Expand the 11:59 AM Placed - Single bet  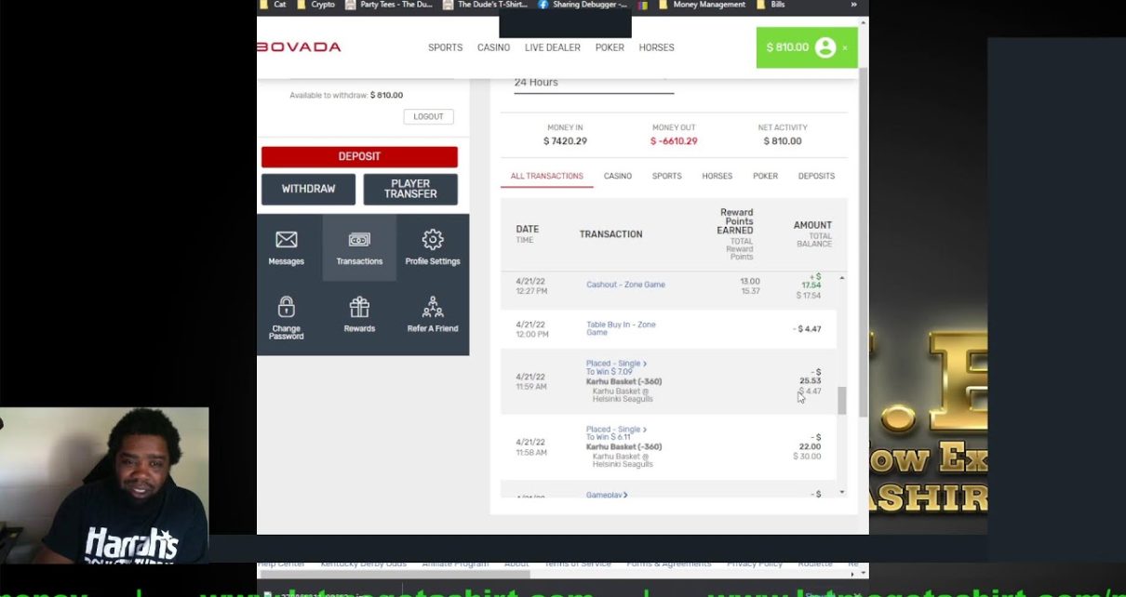coord(617,364)
